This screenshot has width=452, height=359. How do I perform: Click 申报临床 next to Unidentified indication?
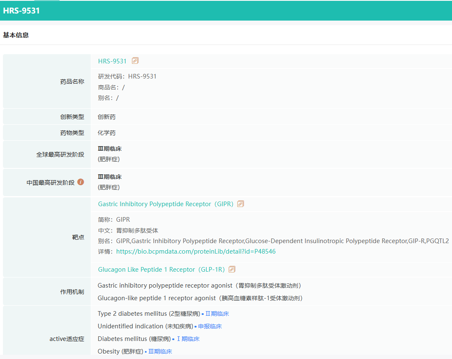click(210, 326)
